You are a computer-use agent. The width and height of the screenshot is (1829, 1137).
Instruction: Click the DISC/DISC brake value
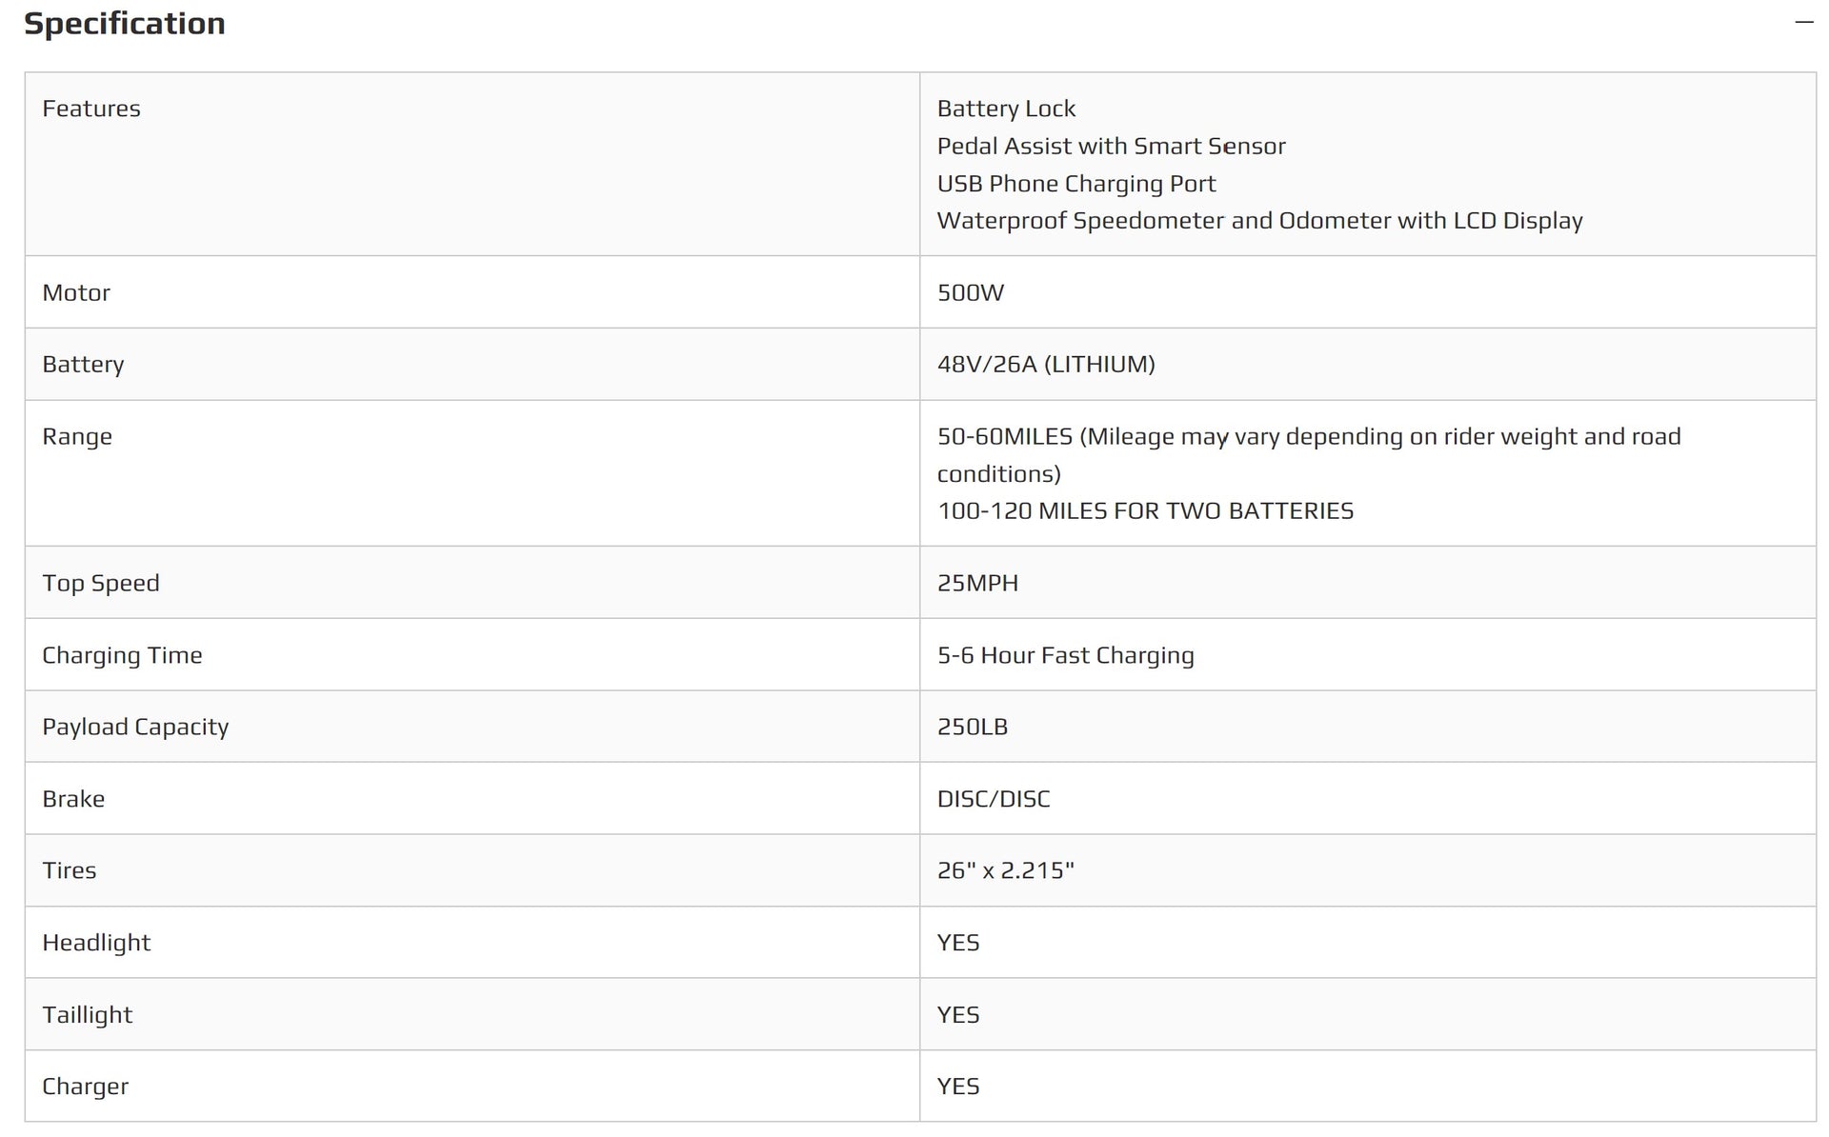tap(994, 799)
